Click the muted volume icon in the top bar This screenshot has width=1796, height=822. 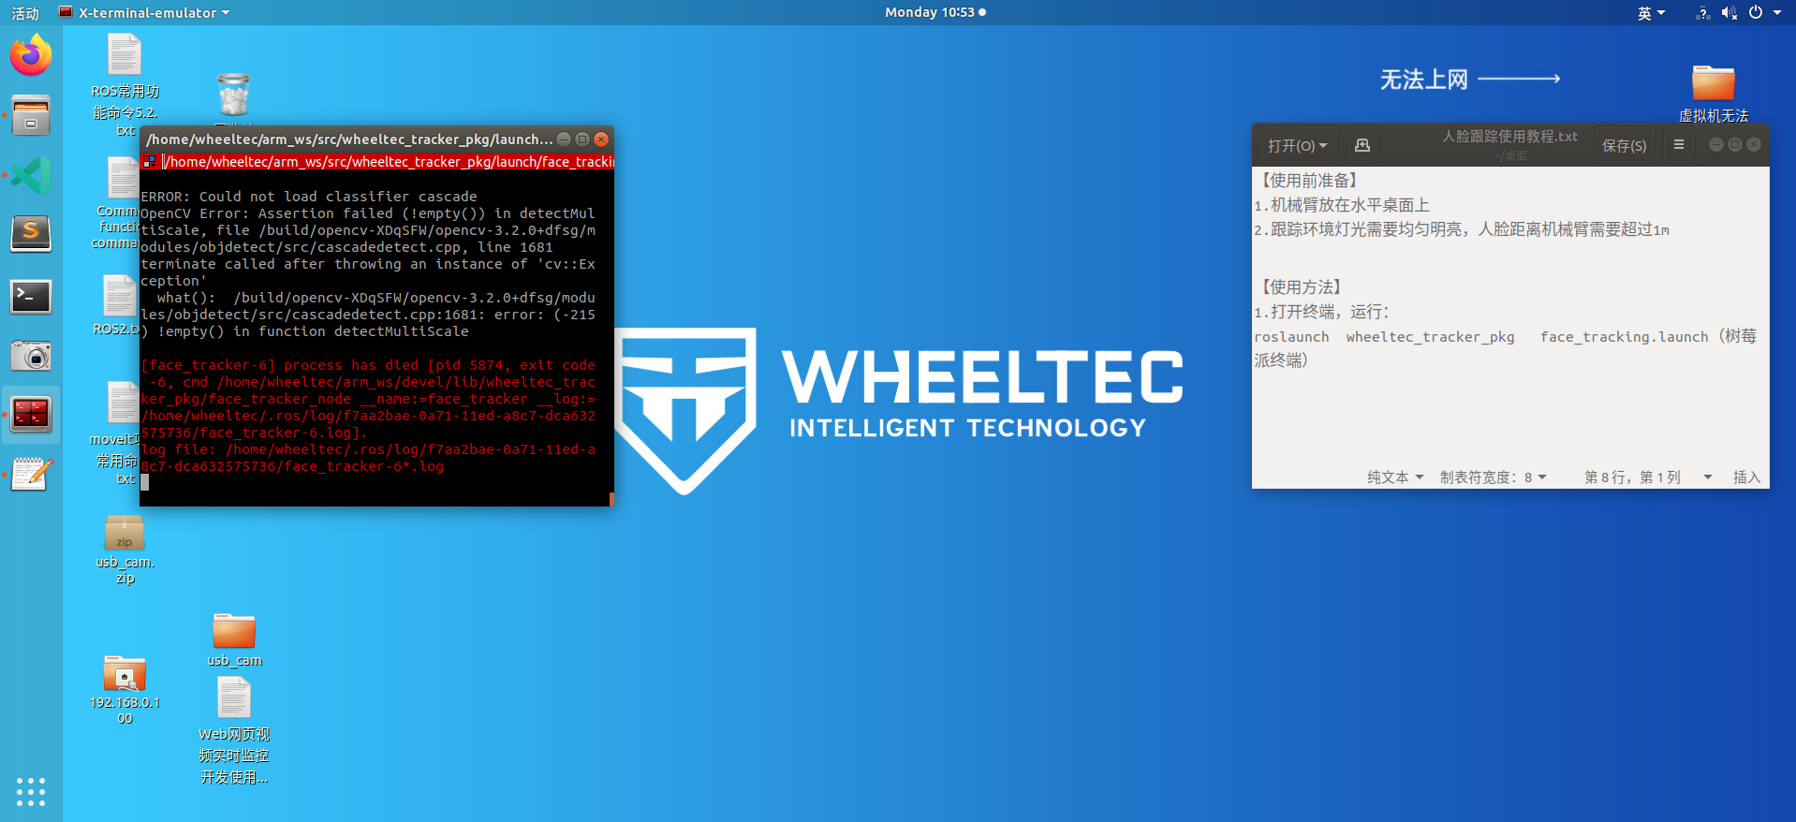1729,13
